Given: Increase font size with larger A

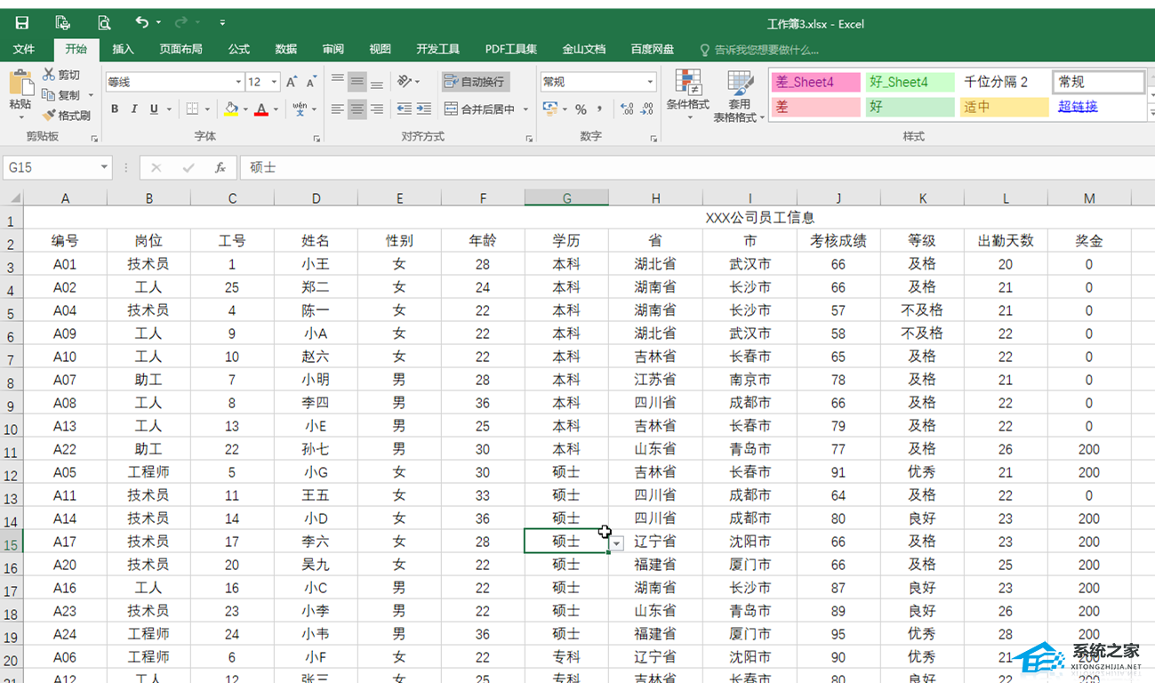Looking at the screenshot, I should [292, 82].
